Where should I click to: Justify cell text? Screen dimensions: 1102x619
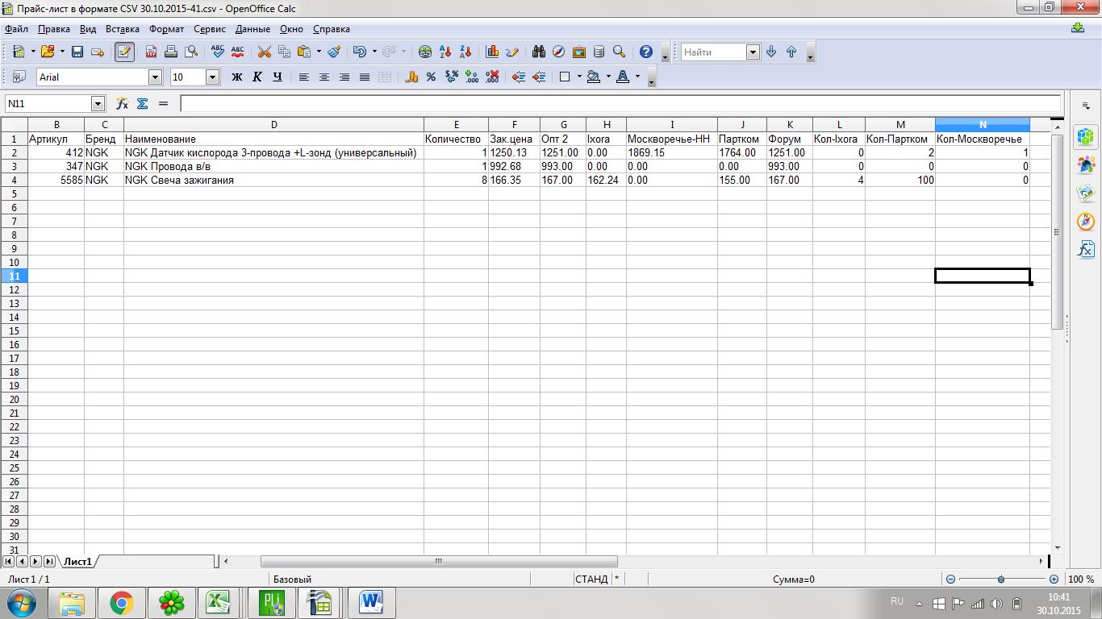tap(365, 77)
